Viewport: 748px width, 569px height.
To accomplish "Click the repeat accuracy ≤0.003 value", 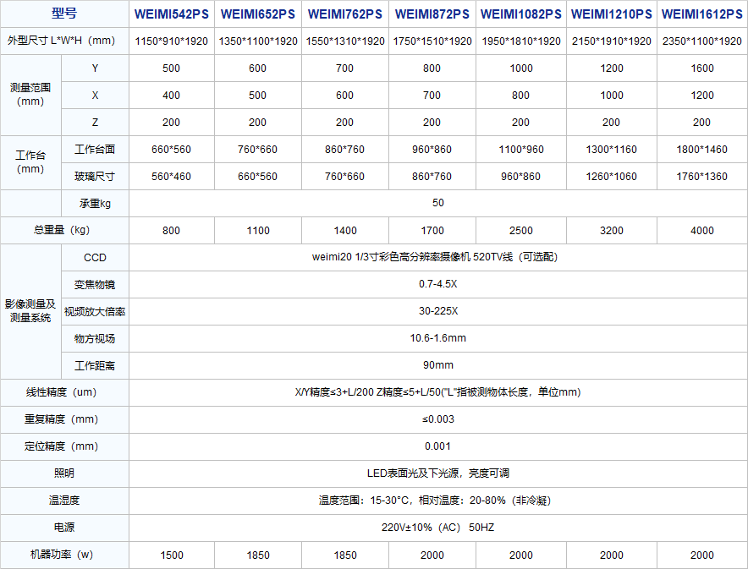I will coord(438,419).
